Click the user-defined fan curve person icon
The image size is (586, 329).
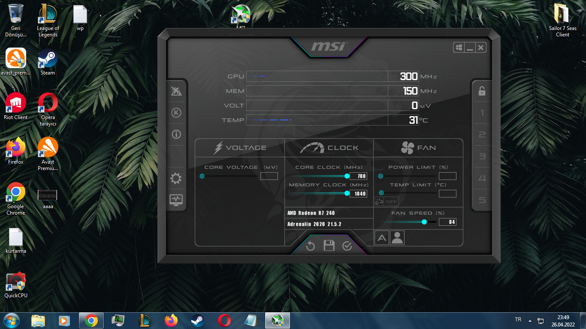(x=397, y=238)
